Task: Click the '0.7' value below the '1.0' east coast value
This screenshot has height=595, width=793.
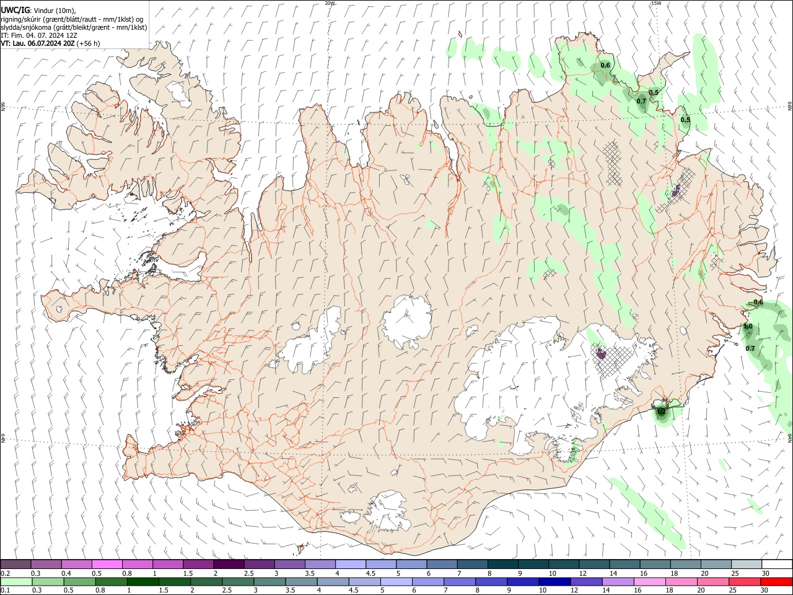Action: click(750, 349)
